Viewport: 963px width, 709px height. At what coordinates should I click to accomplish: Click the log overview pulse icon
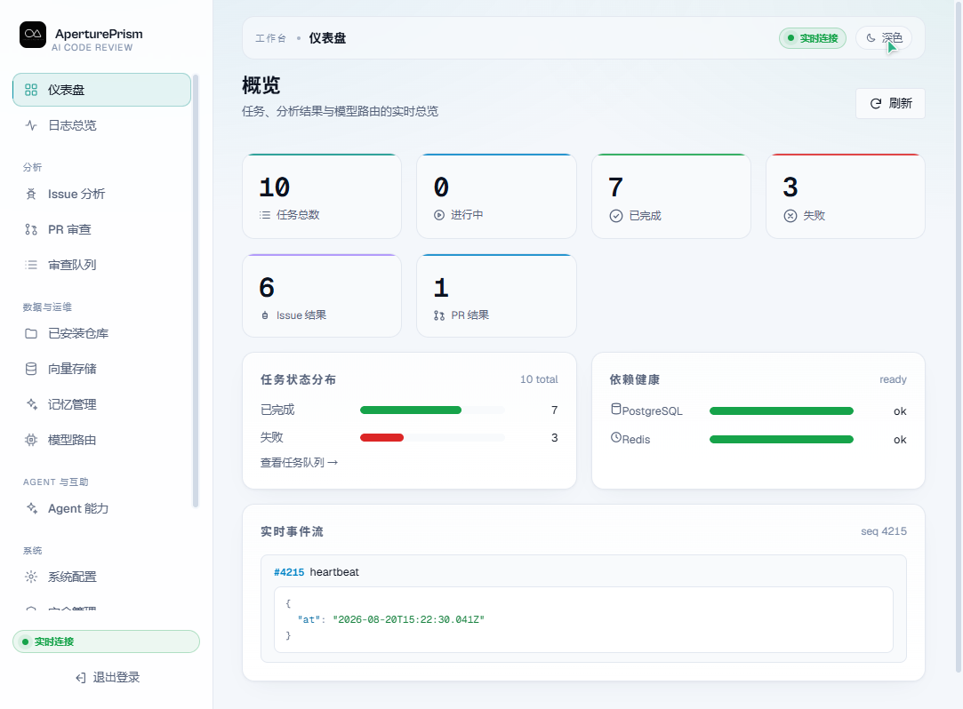coord(31,125)
